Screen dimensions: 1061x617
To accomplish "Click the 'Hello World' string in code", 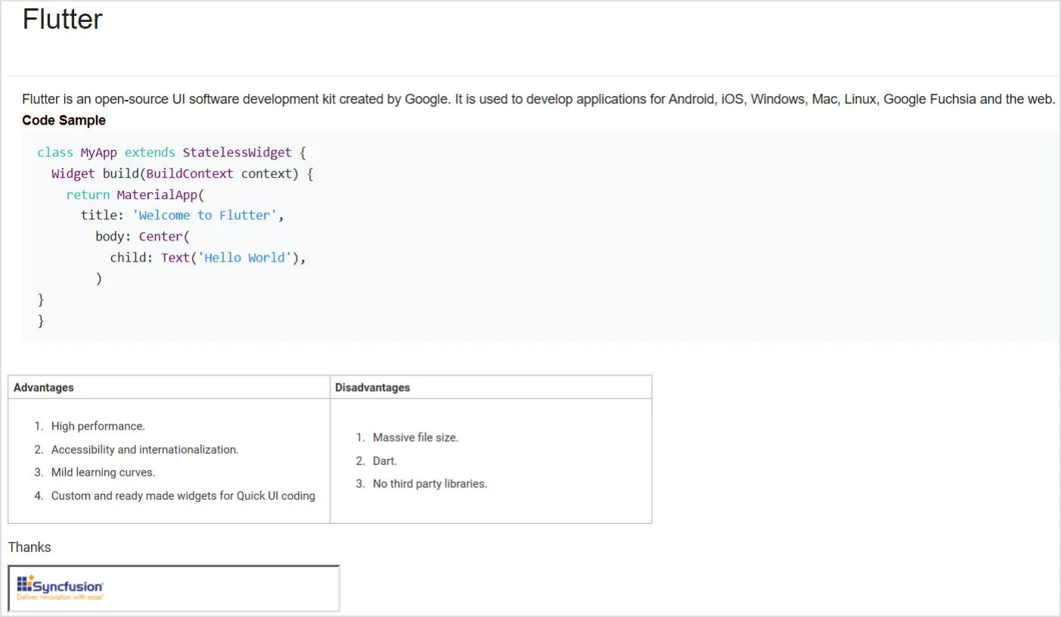I will point(244,258).
